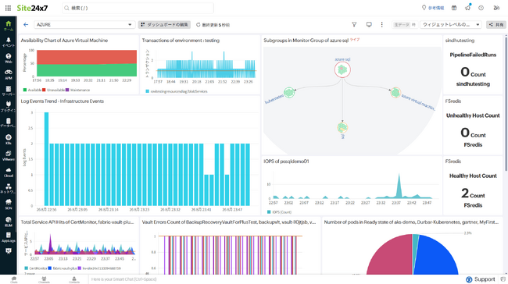
Task: Open the reference info link
Action: pyautogui.click(x=433, y=8)
